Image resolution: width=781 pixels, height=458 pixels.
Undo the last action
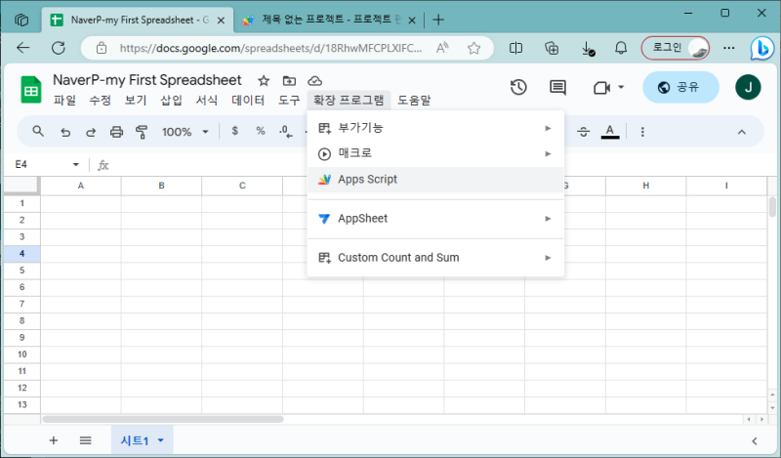65,132
